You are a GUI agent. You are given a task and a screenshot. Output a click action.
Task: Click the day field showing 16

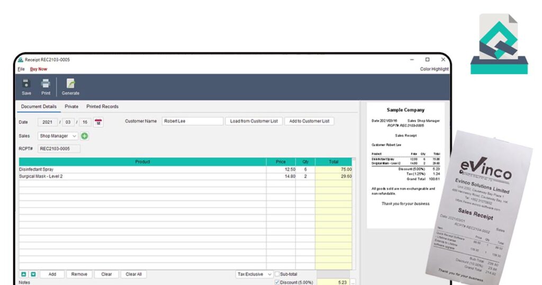pyautogui.click(x=85, y=122)
